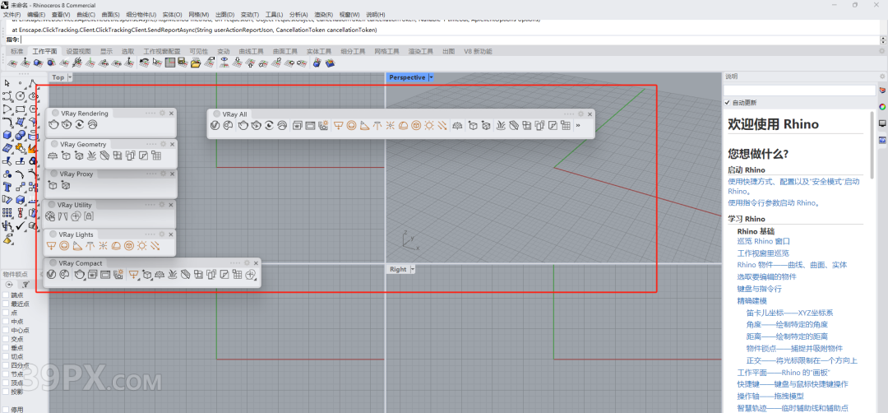
Task: Click the sun light icon in VRay Lights toolbar
Action: 141,246
